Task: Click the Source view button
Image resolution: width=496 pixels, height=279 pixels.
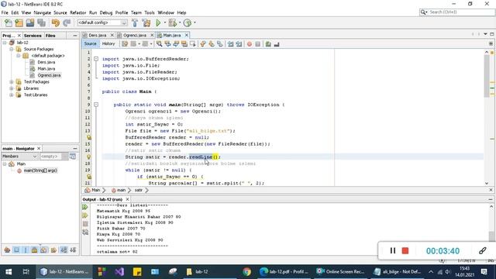Action: click(90, 43)
